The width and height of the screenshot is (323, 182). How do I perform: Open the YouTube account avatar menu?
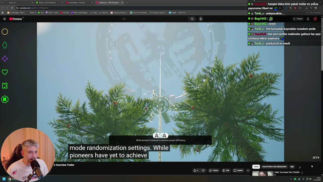point(315,19)
